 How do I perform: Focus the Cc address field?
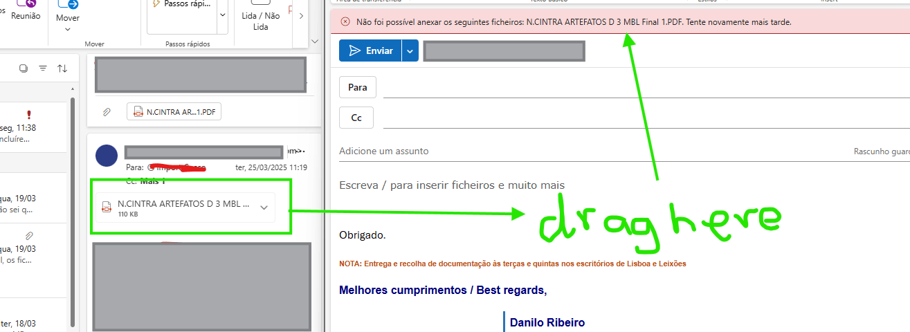tap(646, 118)
